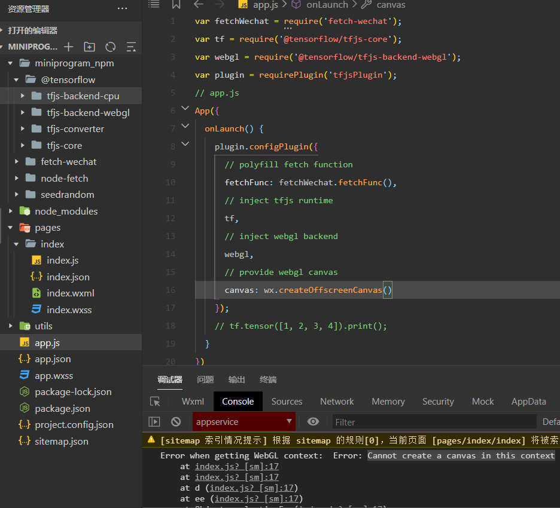Screen dimensions: 560x508
Task: Collapse the @tensorflow folder
Action: [16, 79]
